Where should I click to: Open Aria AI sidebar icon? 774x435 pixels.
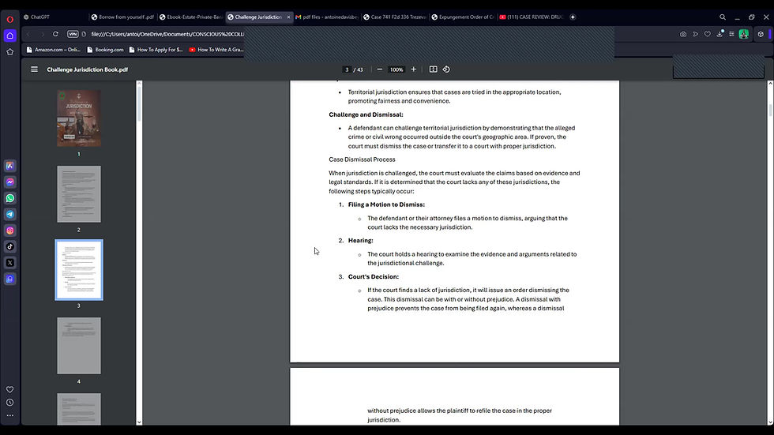click(x=9, y=166)
